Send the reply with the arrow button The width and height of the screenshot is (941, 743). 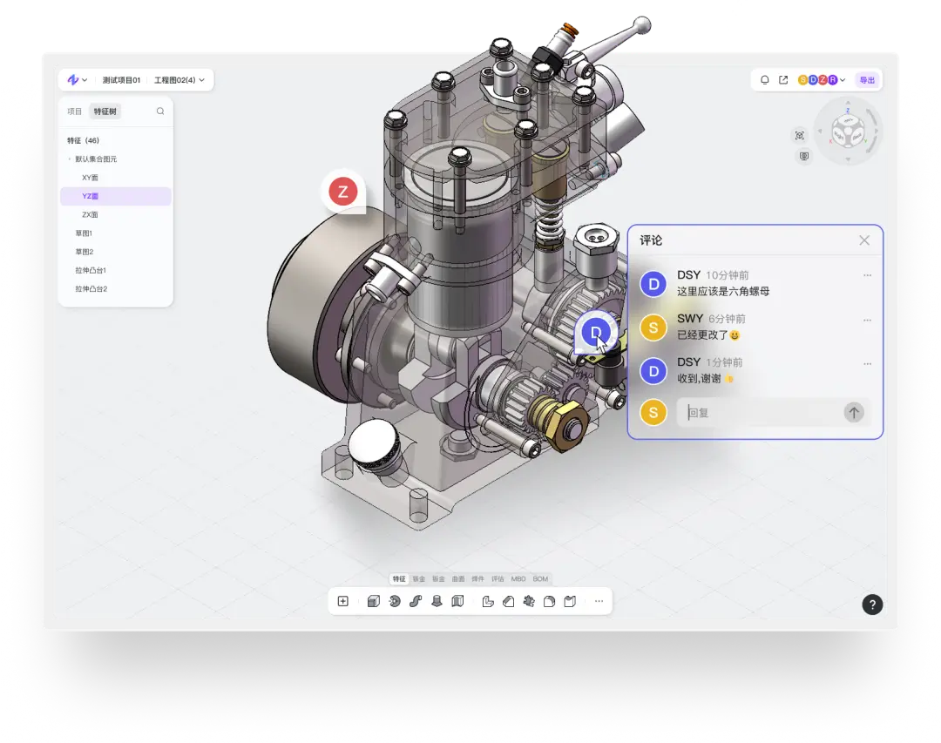(x=854, y=412)
